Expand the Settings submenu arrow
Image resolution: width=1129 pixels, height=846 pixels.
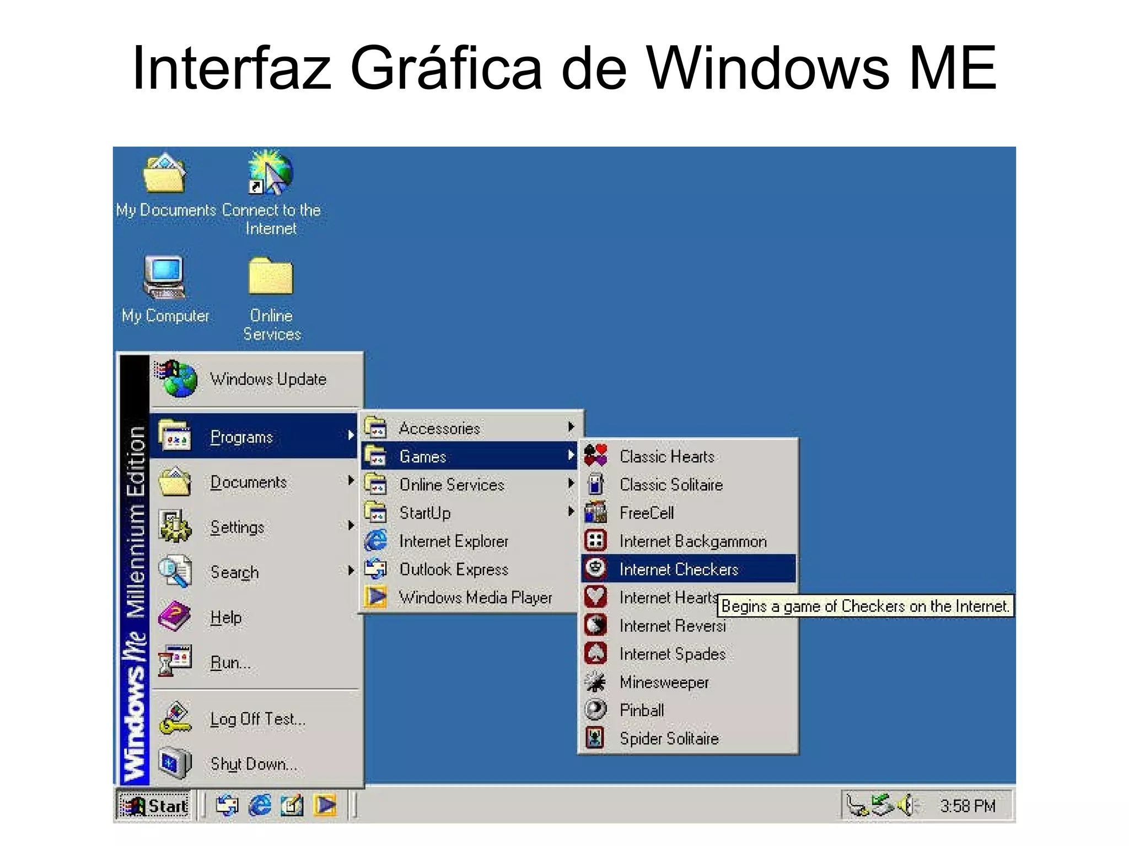pyautogui.click(x=351, y=525)
